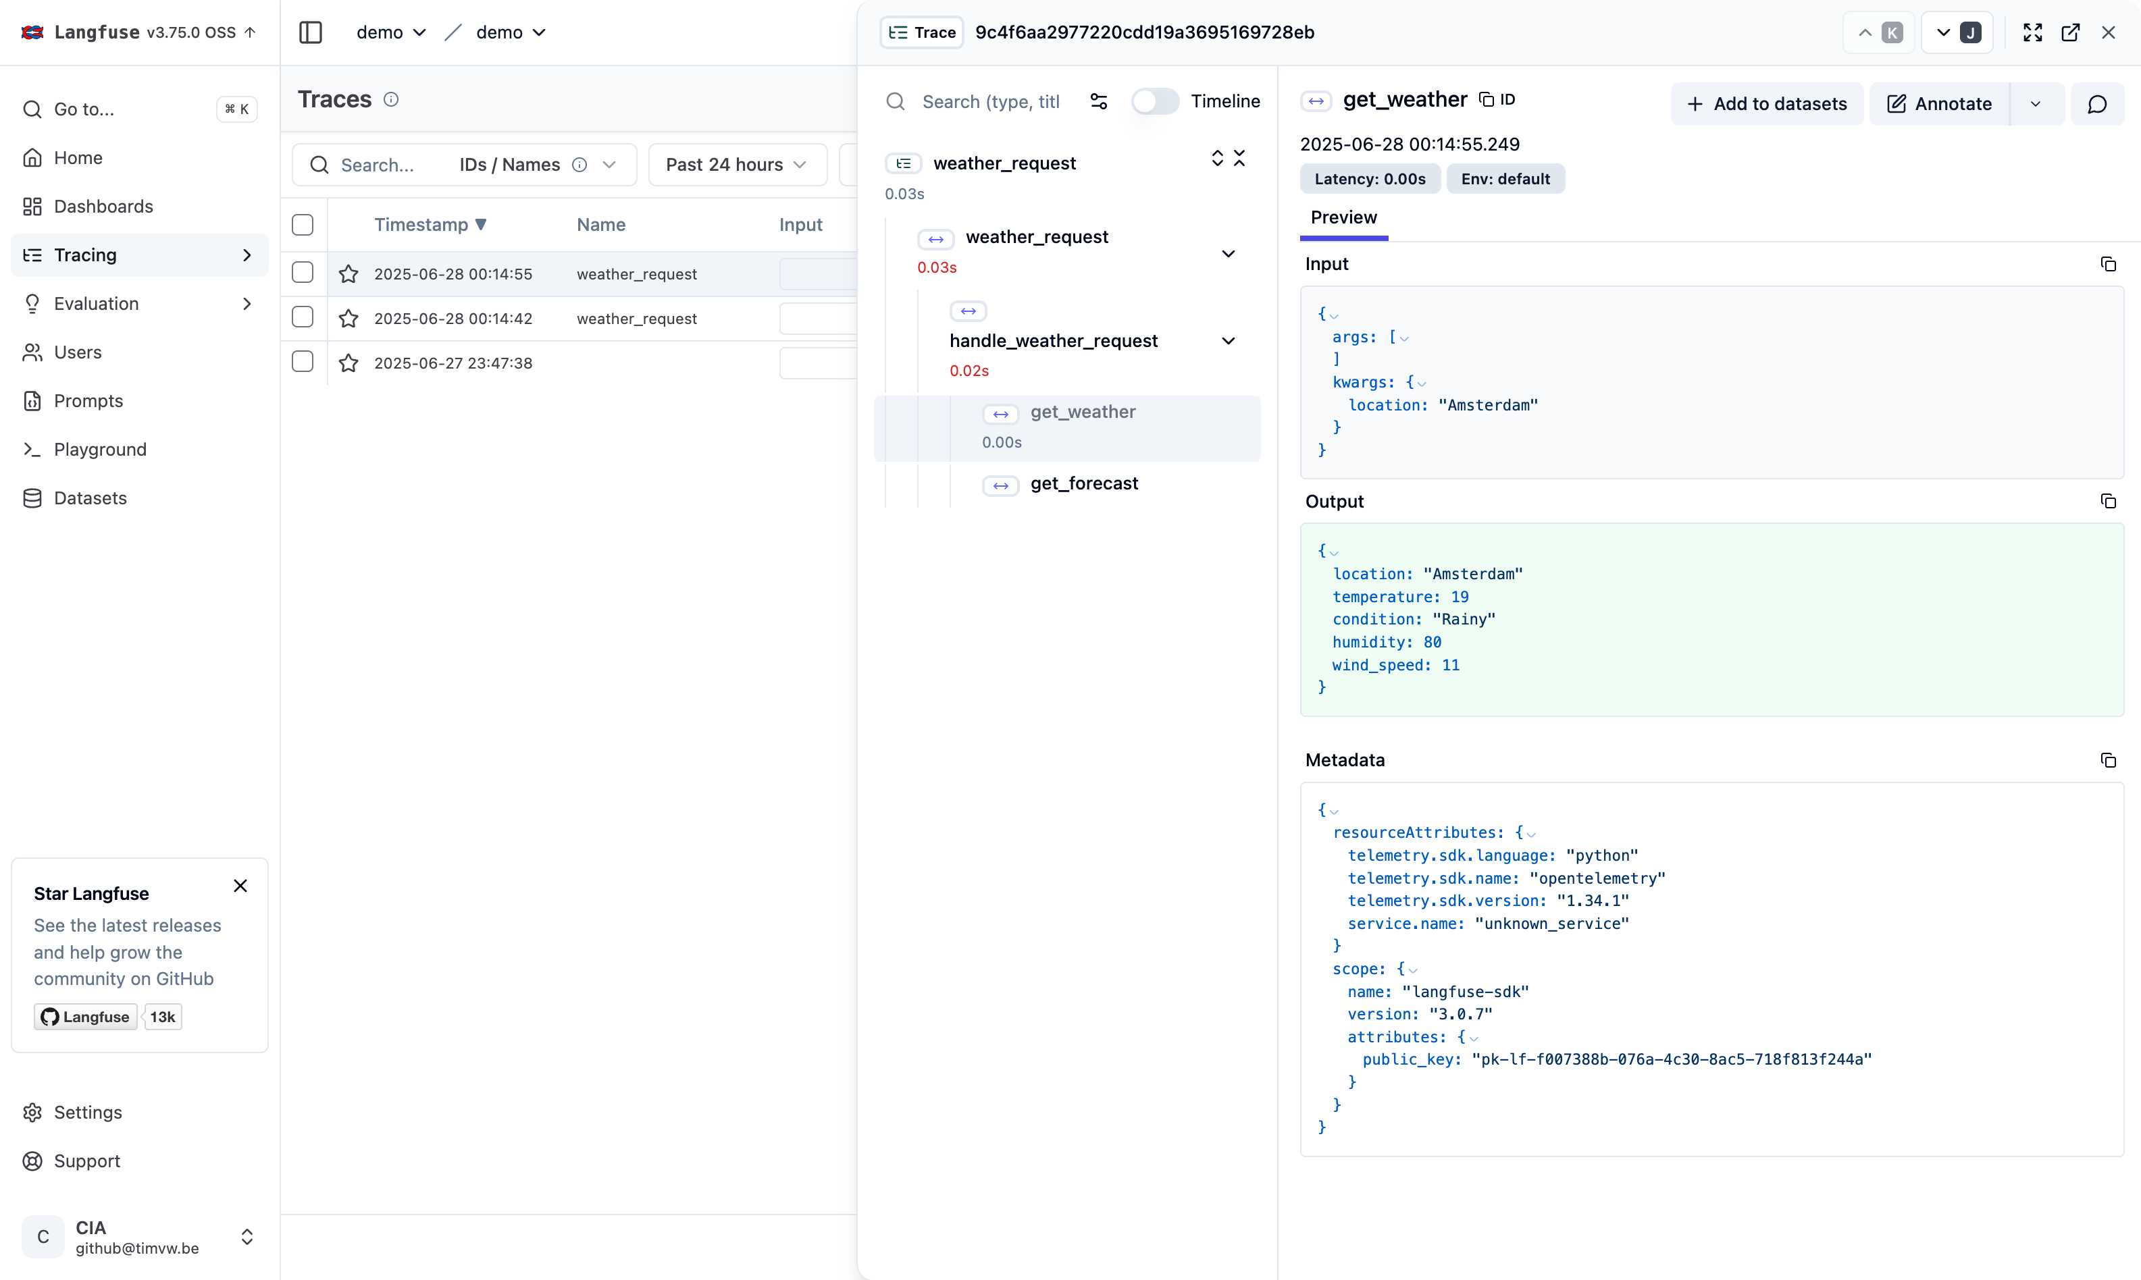2141x1280 pixels.
Task: Sort by the Timestamp column
Action: tap(431, 225)
